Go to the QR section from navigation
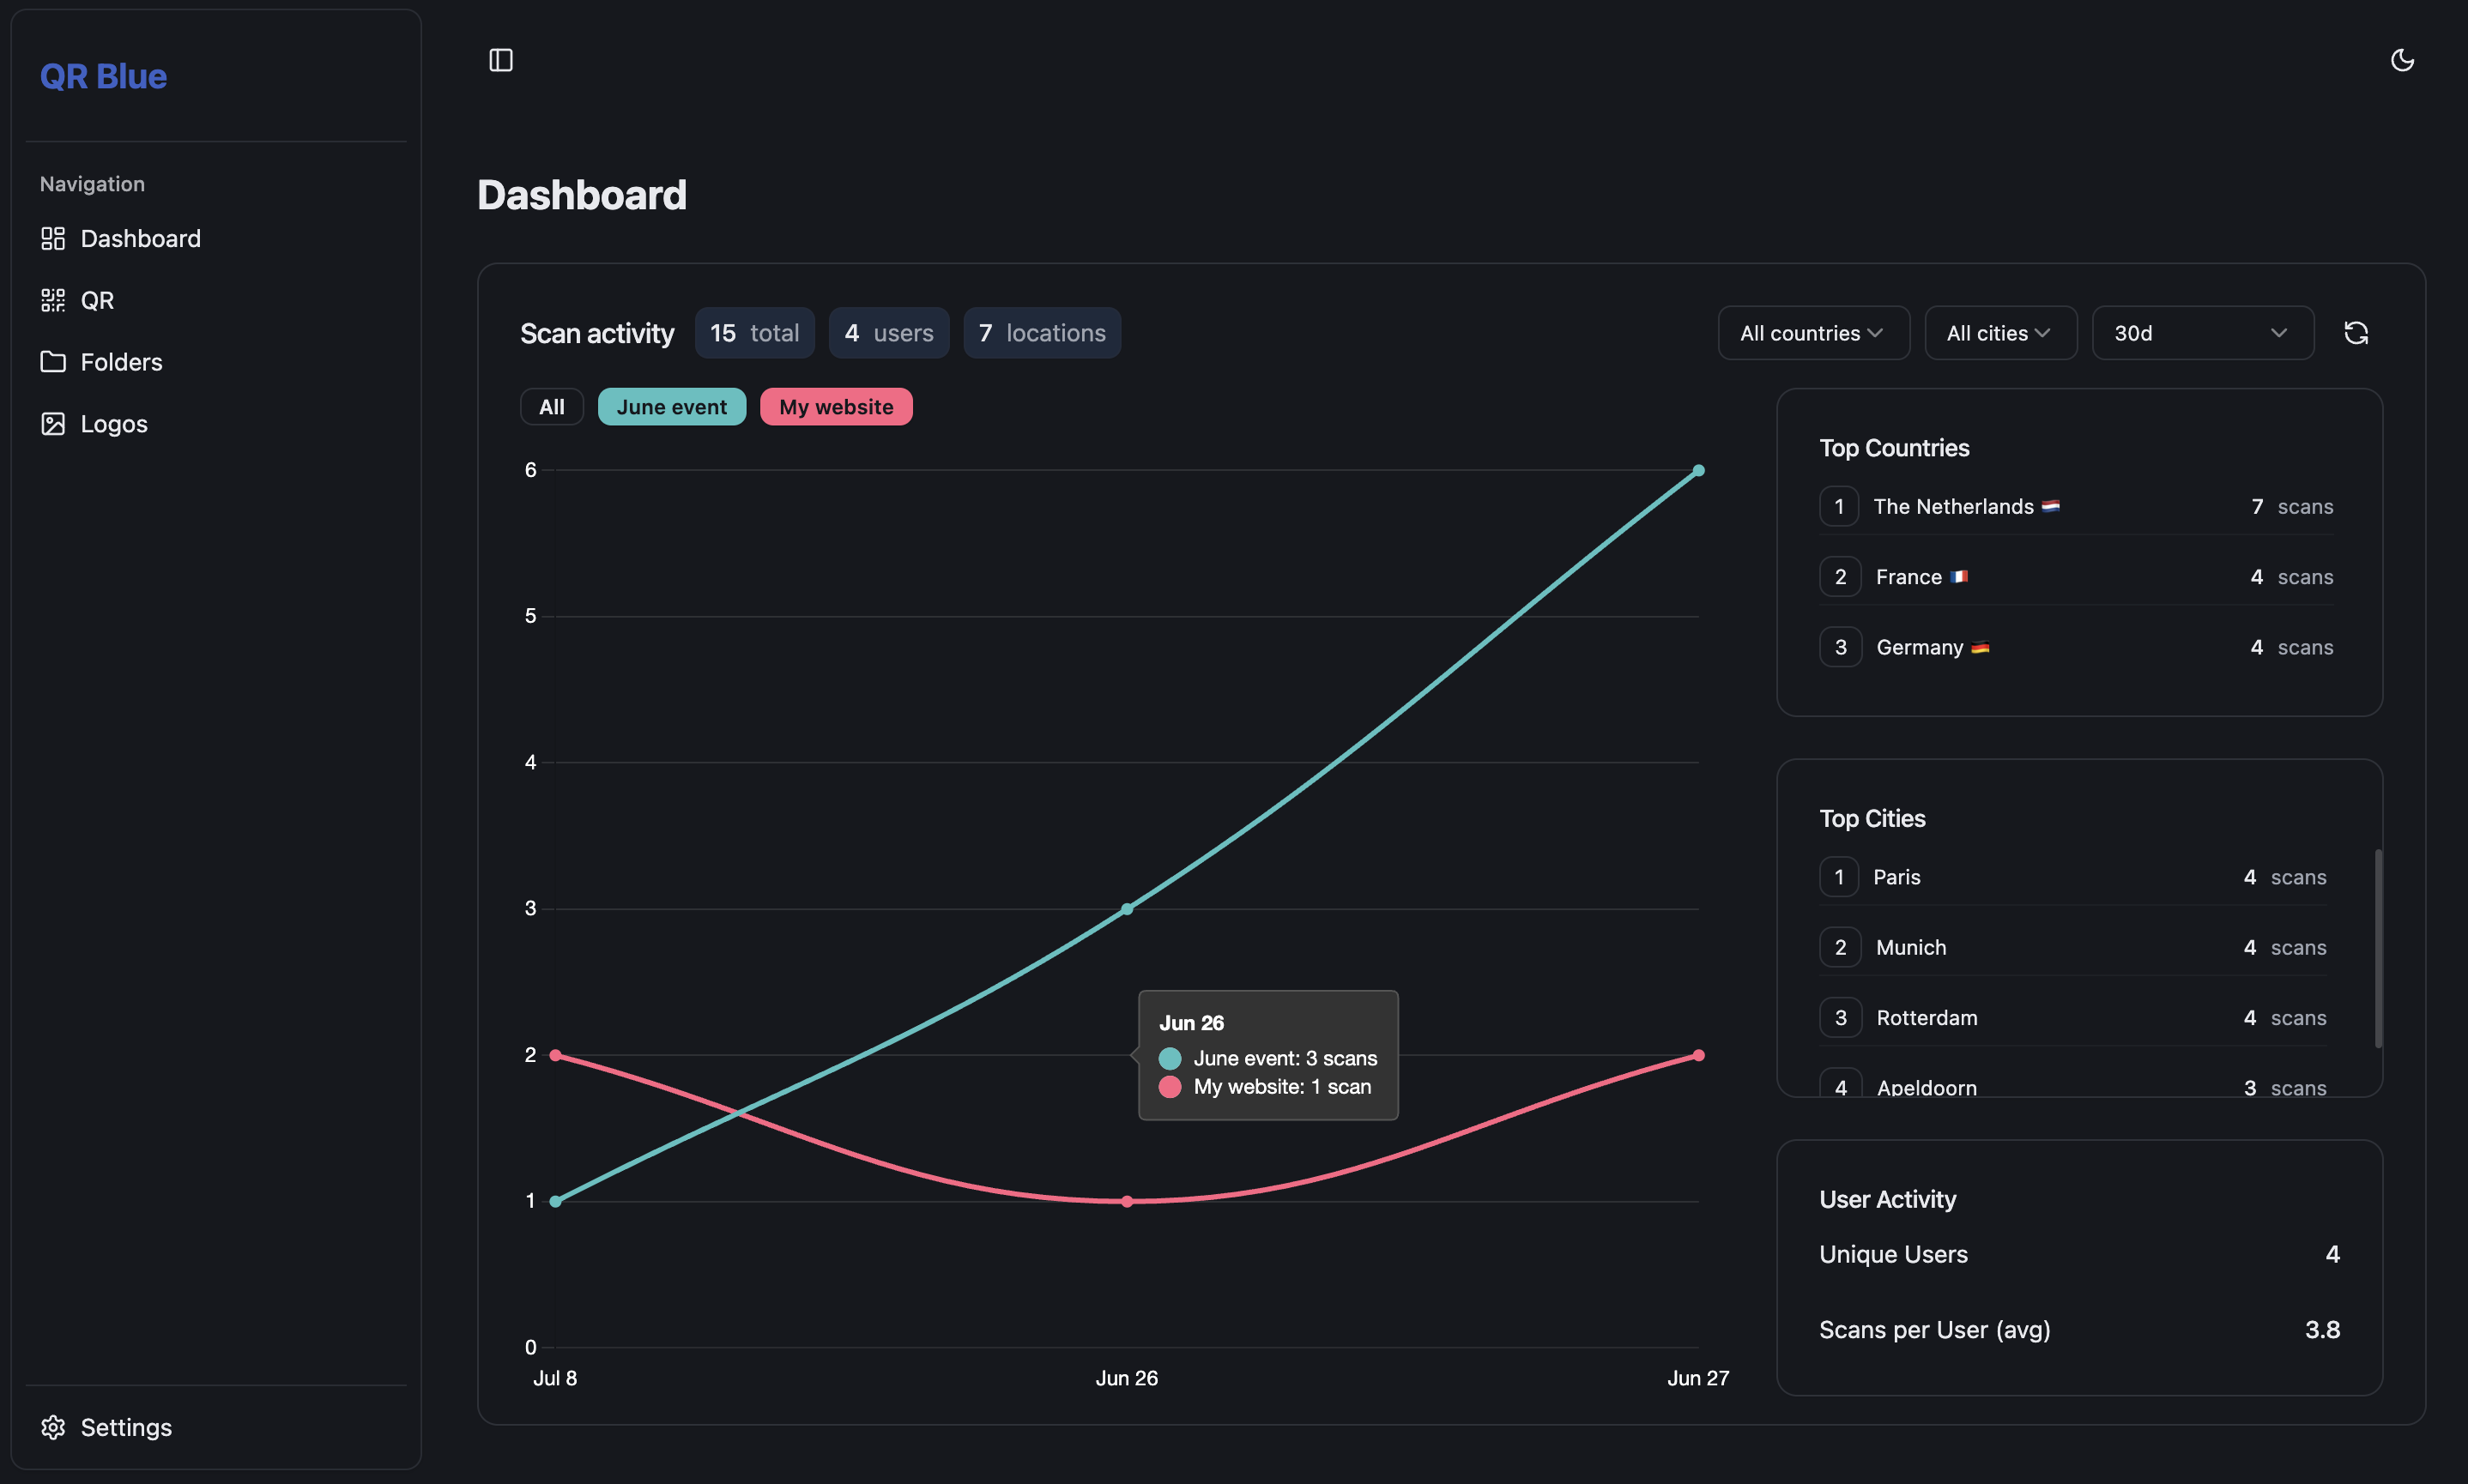This screenshot has width=2468, height=1484. [x=97, y=299]
